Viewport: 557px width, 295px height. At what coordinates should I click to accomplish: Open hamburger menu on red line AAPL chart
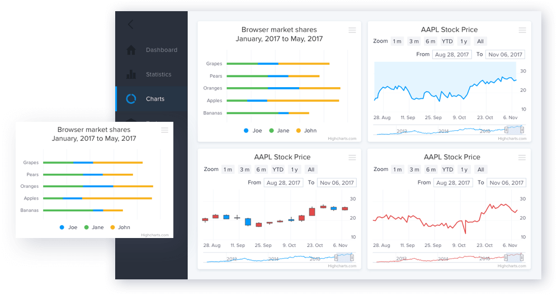pos(522,158)
